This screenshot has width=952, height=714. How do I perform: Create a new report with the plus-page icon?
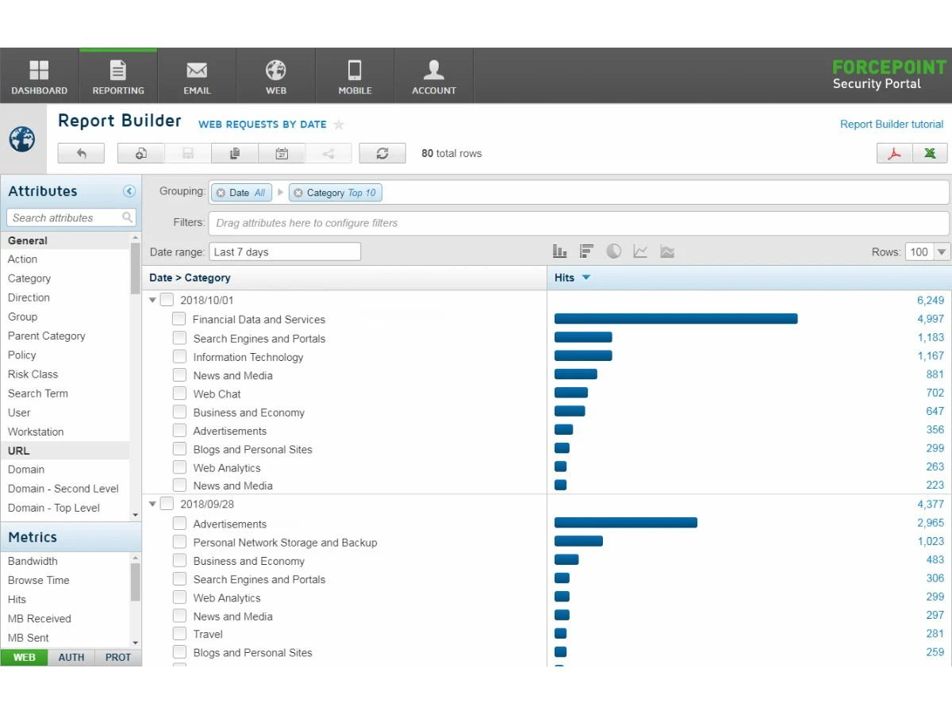pyautogui.click(x=140, y=153)
